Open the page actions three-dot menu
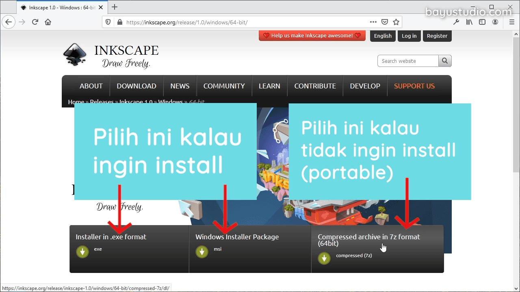This screenshot has height=292, width=520. click(x=373, y=22)
